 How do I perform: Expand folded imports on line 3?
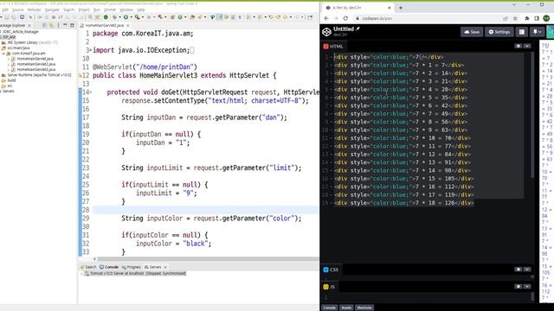coord(91,50)
